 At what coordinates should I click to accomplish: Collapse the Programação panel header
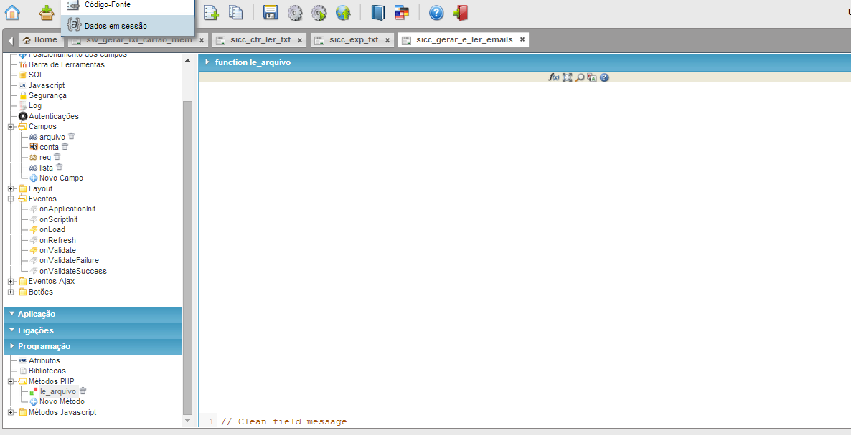(x=93, y=346)
